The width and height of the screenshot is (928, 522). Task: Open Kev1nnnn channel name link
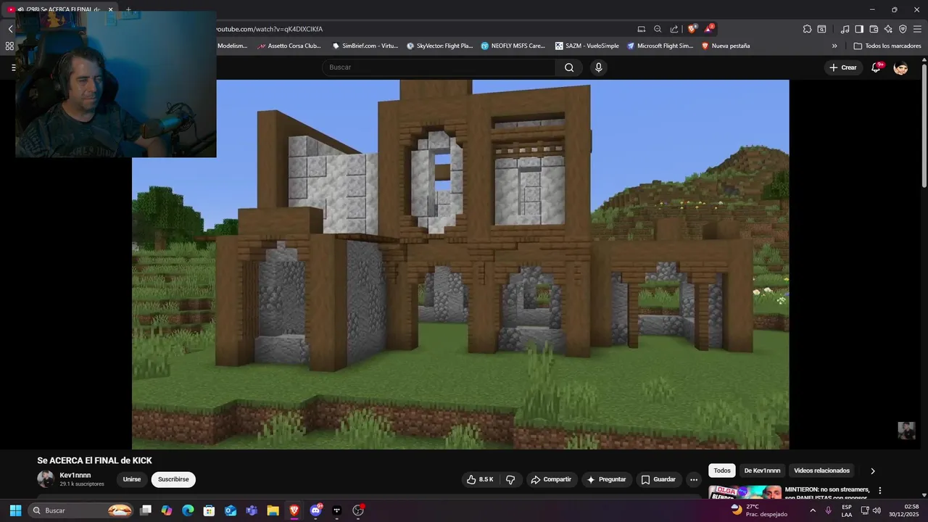point(75,475)
